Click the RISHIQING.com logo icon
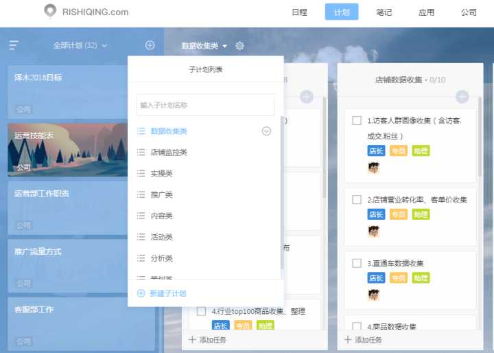494x353 pixels. [50, 12]
